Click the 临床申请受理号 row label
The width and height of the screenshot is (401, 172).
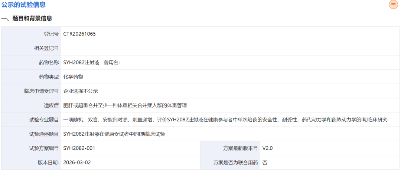coord(41,91)
